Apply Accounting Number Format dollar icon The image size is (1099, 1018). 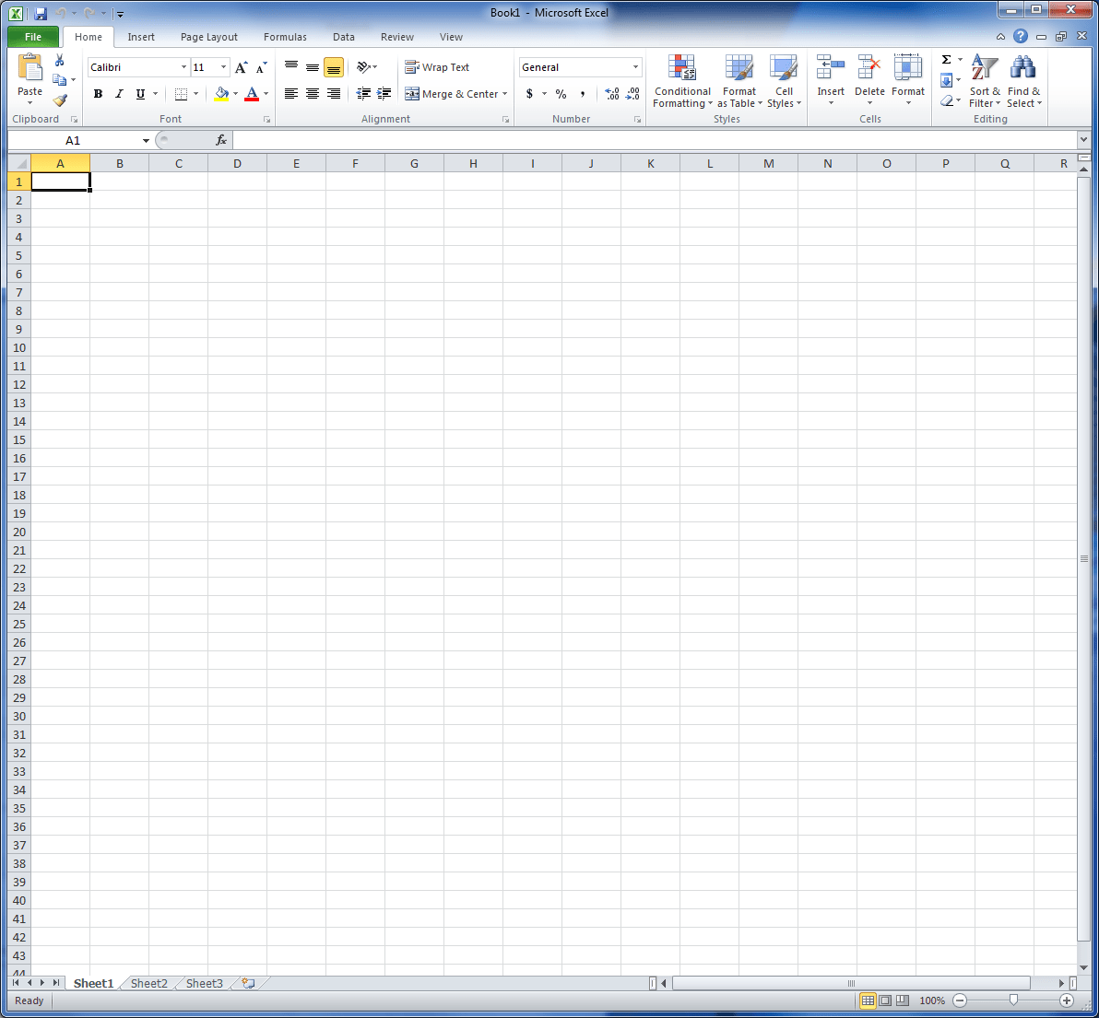[530, 94]
